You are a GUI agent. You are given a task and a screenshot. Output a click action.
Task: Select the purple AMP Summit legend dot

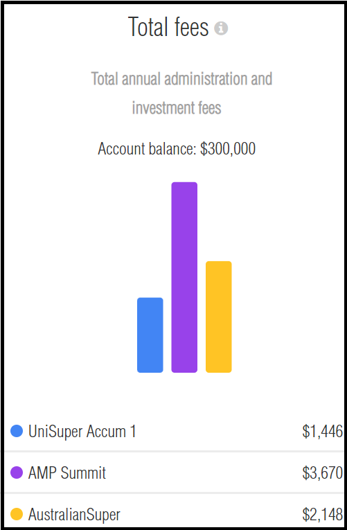17,472
